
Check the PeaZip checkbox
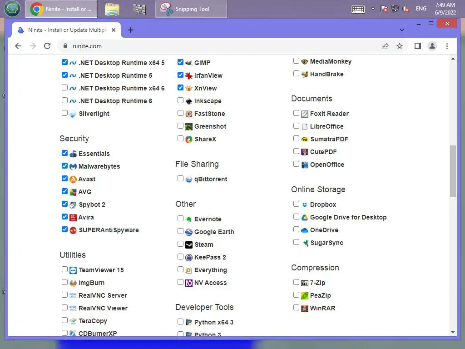tap(296, 294)
